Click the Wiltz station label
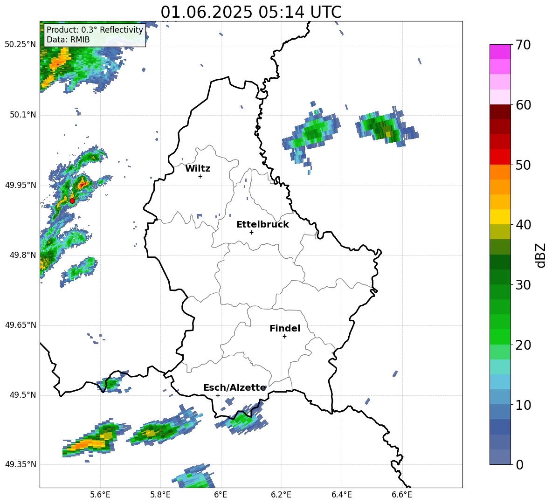 point(198,169)
